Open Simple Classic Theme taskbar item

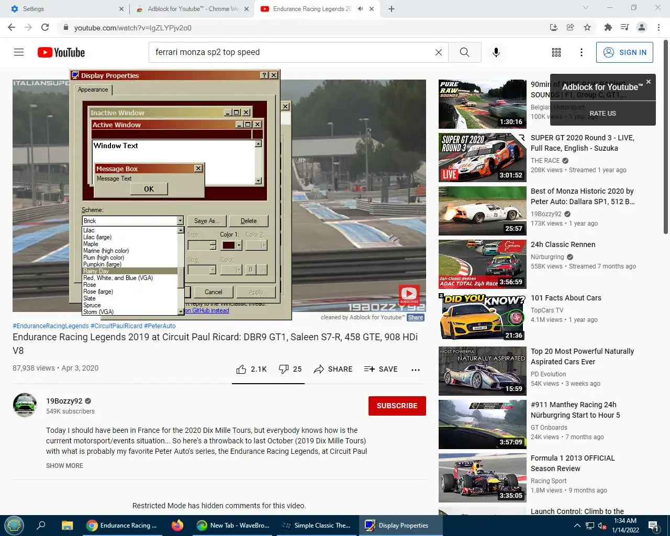316,525
